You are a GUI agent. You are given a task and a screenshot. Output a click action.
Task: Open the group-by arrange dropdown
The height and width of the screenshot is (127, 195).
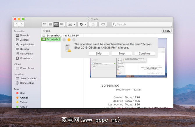[71, 24]
